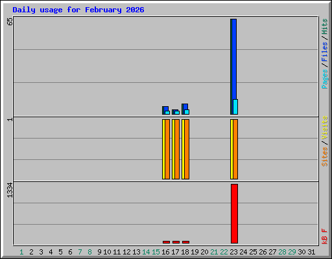The width and height of the screenshot is (332, 259).
Task: Click green day label "14" on the x-axis
Action: point(146,252)
